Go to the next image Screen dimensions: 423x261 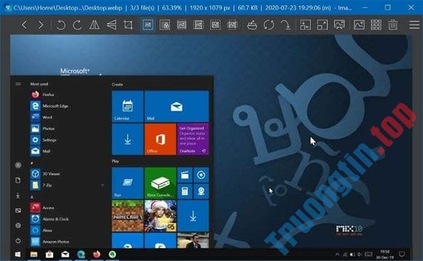40,25
